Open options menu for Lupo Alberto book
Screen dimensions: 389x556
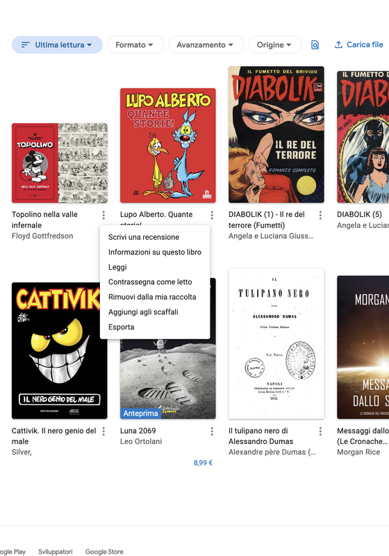click(x=212, y=215)
